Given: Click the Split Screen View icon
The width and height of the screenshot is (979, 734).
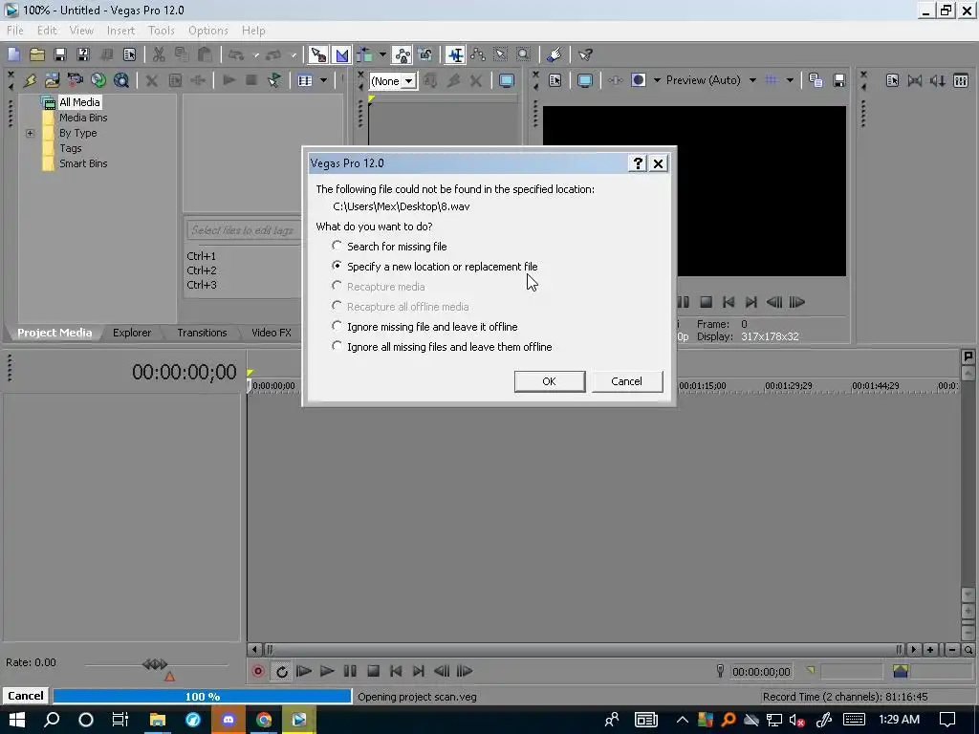Looking at the screenshot, I should pyautogui.click(x=638, y=80).
